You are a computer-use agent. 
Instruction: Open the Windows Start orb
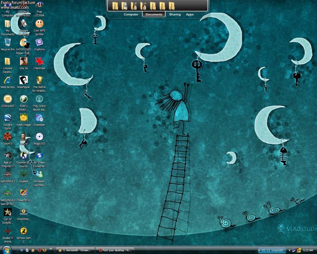tap(6, 250)
